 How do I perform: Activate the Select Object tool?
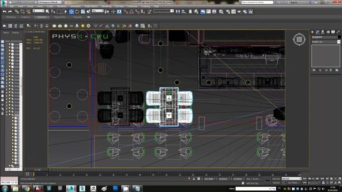[x=48, y=12]
